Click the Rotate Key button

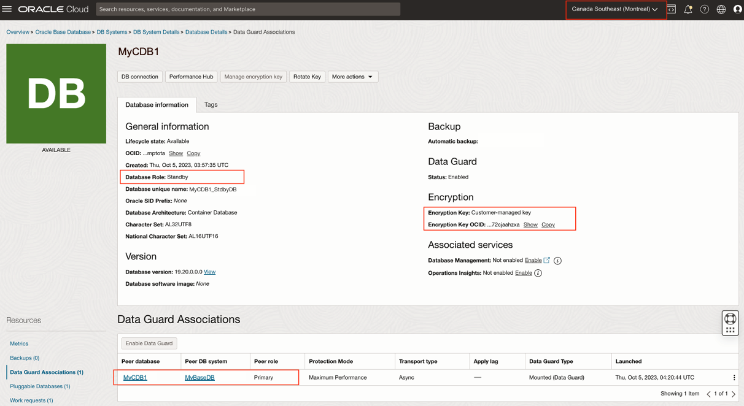coord(307,77)
